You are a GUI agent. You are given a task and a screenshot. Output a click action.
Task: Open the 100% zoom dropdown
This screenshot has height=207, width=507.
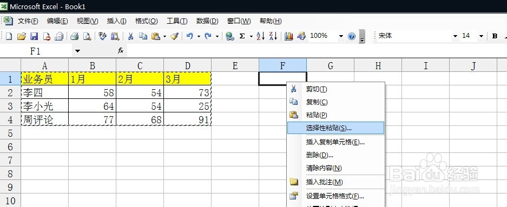pos(341,37)
